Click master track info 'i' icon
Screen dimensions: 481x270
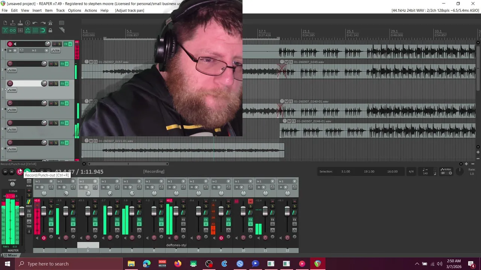pyautogui.click(x=29, y=231)
